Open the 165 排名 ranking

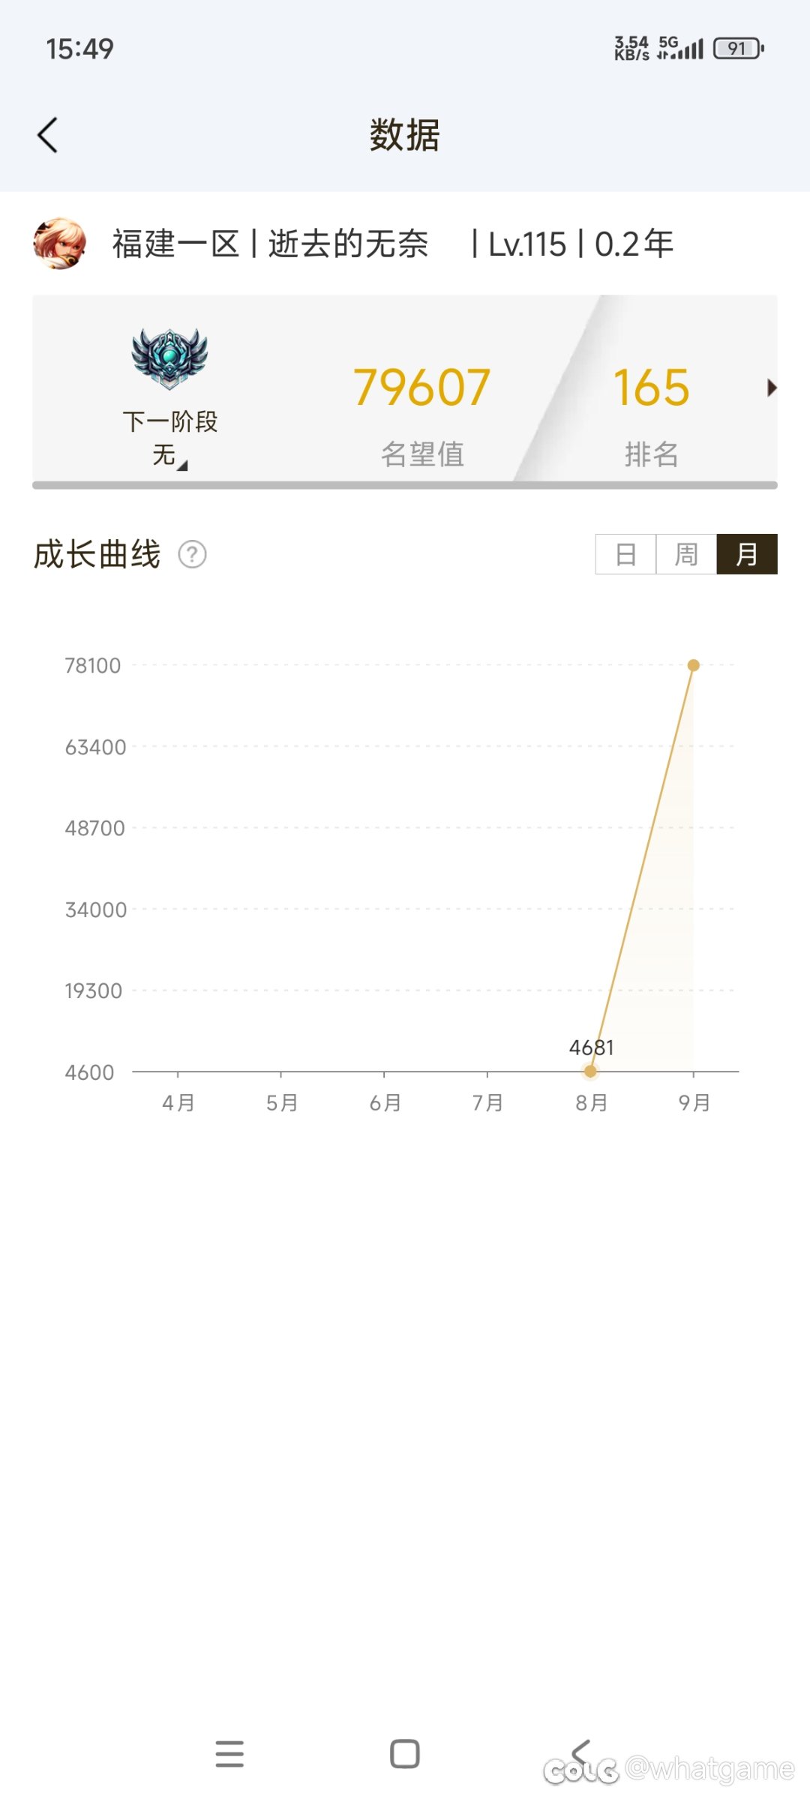pos(651,388)
